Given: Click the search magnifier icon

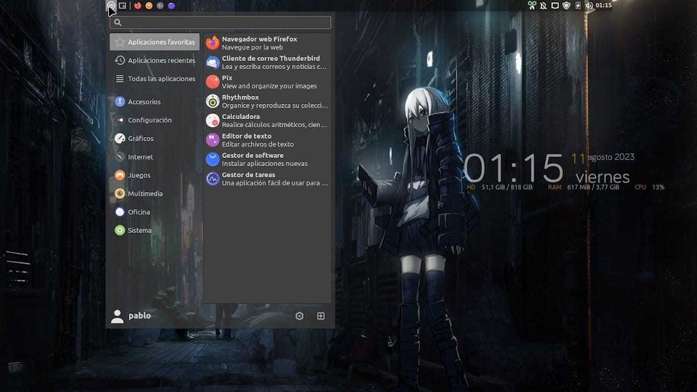Looking at the screenshot, I should point(118,22).
